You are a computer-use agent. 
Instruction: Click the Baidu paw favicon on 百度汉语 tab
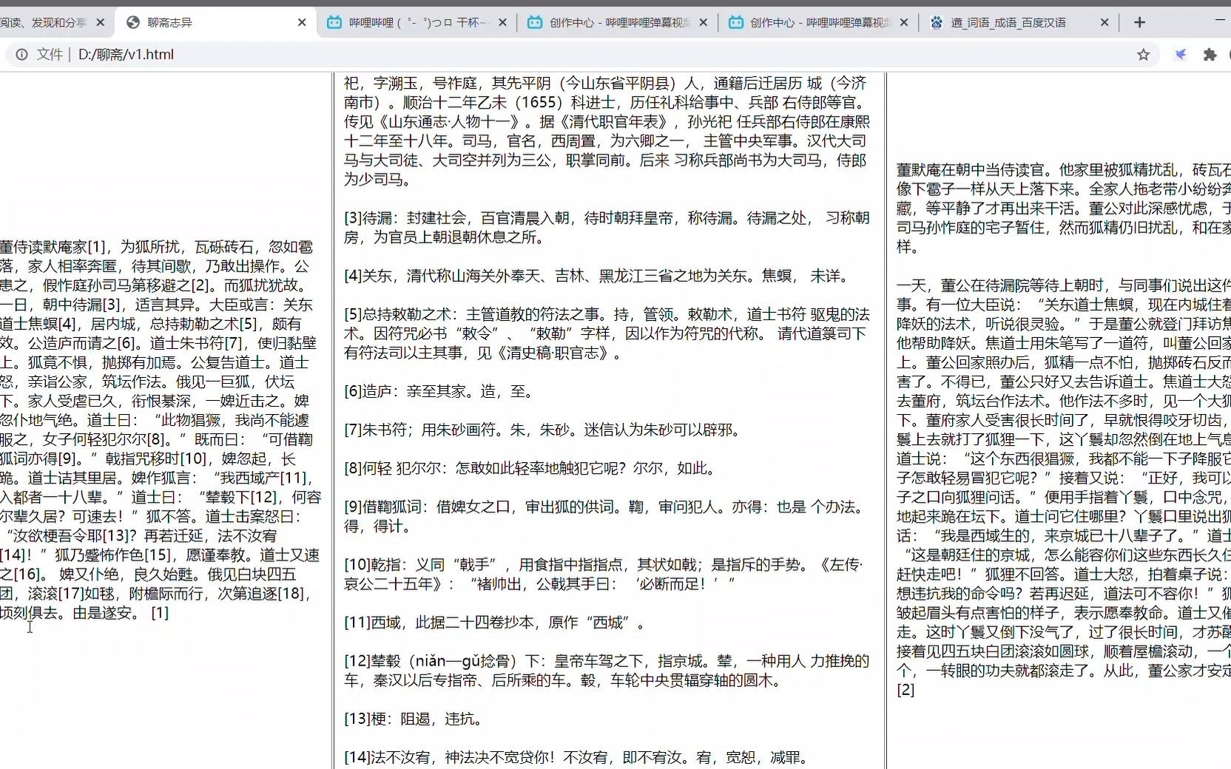[x=937, y=23]
